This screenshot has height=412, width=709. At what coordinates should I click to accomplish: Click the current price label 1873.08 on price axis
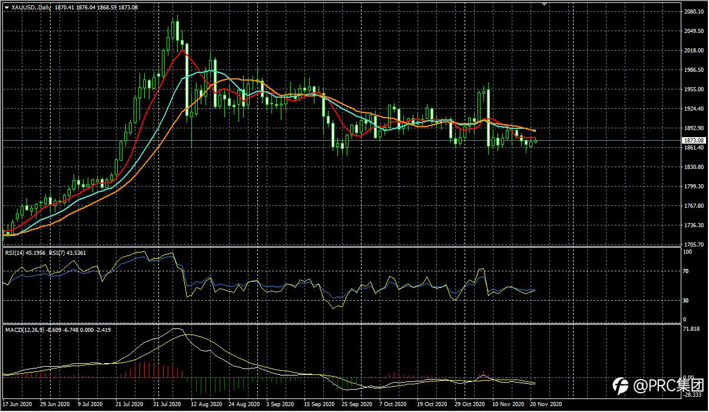693,140
